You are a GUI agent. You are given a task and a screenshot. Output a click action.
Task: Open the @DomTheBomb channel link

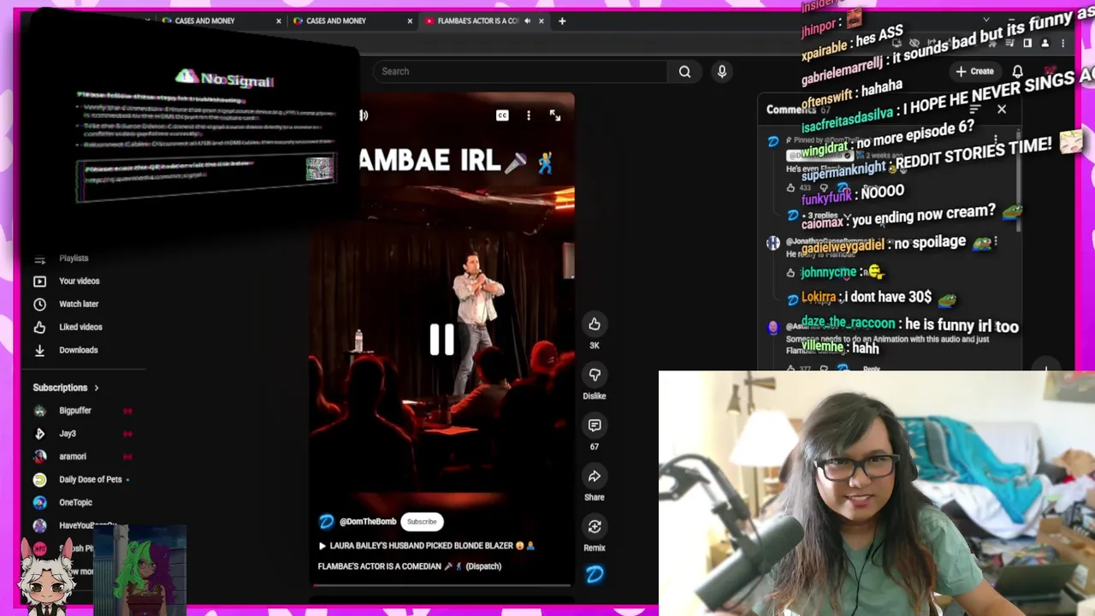368,522
